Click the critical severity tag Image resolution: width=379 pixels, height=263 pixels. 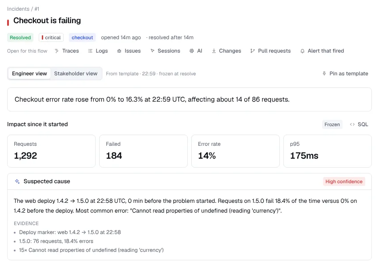(x=51, y=37)
